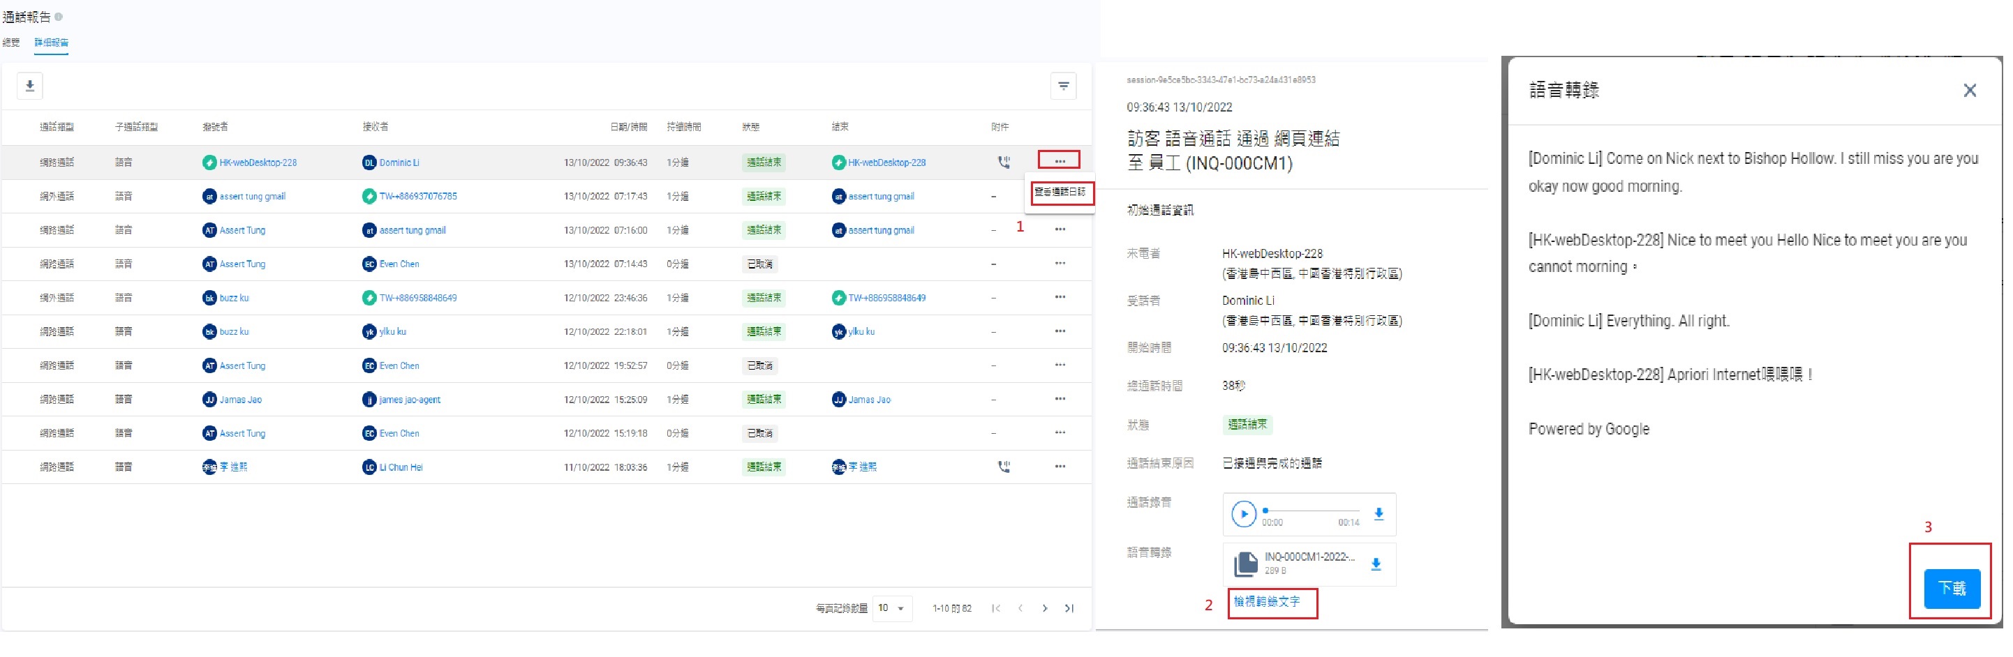Open receiver TW-+886937076785 link
The image size is (2013, 657).
click(x=418, y=196)
